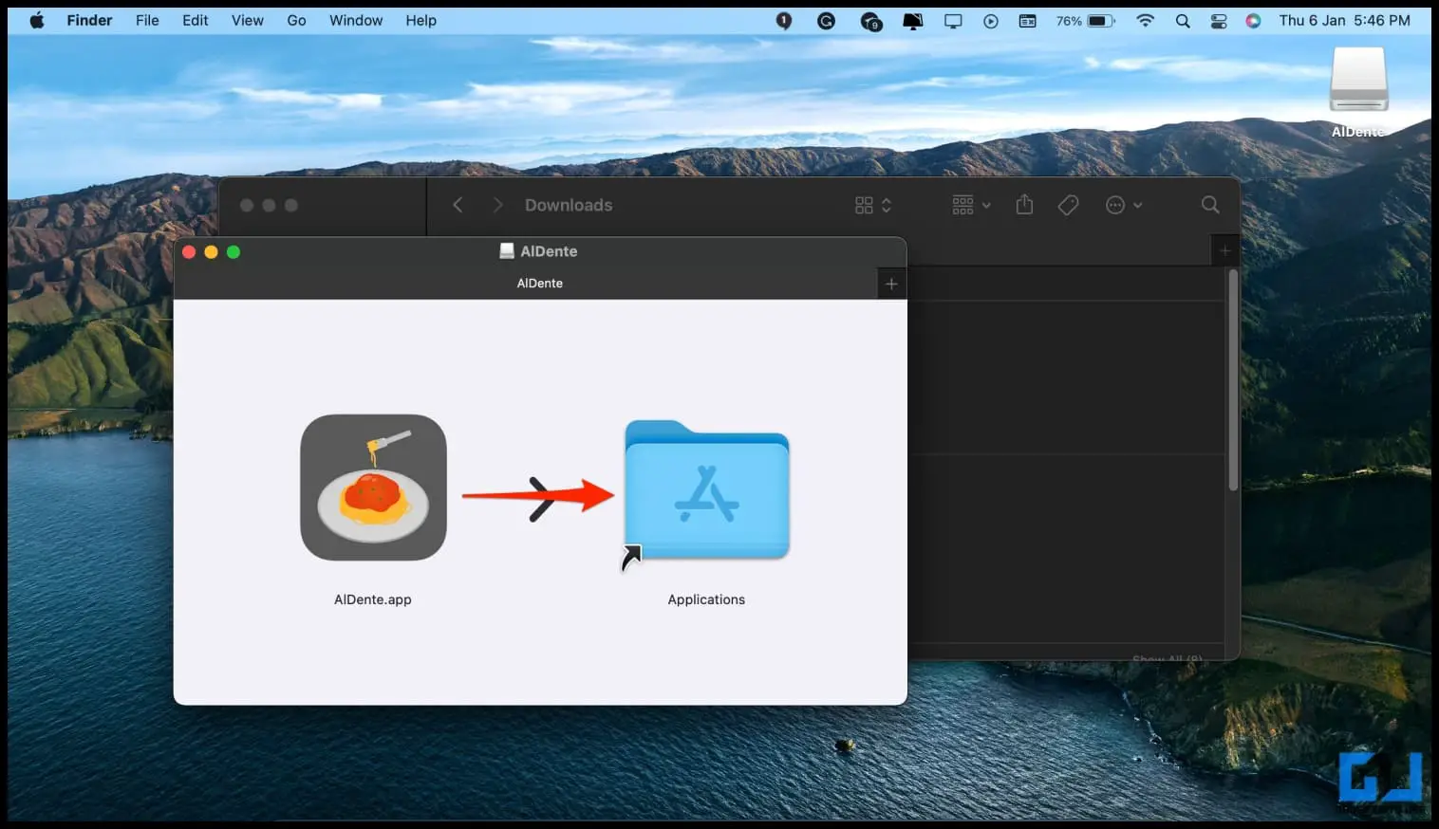
Task: Open the More actions dropdown in Downloads window
Action: [1124, 205]
